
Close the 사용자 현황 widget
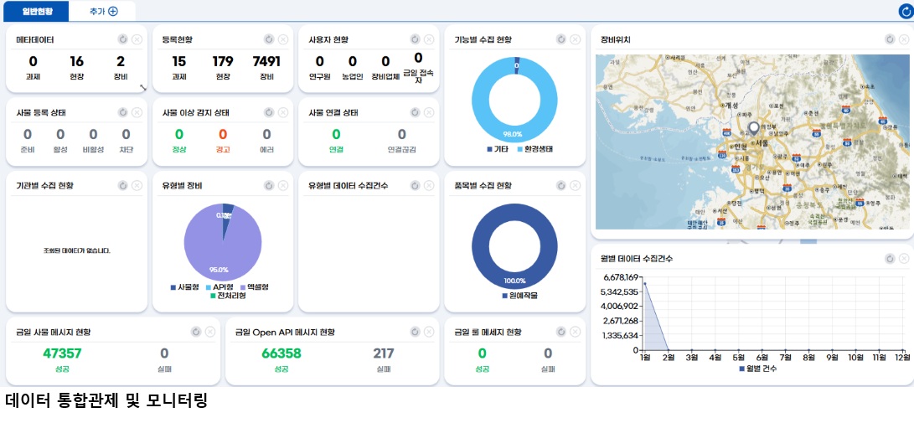pos(429,39)
